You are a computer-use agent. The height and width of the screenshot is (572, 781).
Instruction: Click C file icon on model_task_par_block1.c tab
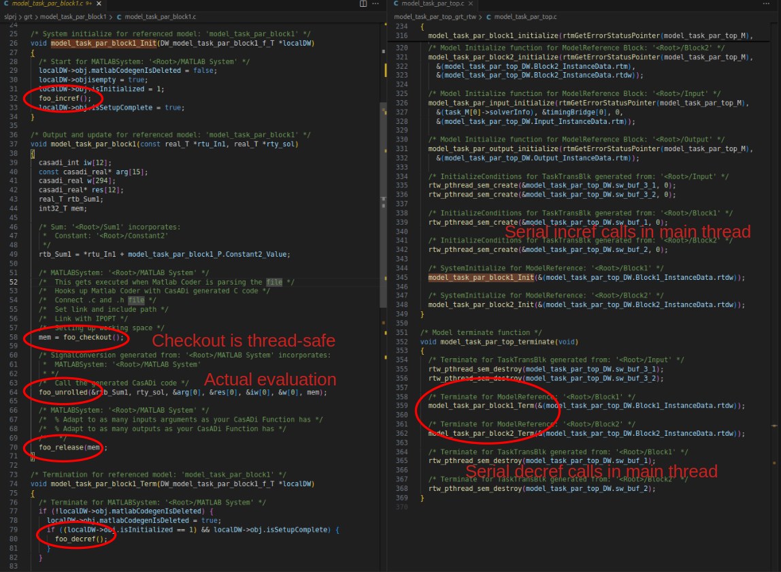pos(6,4)
